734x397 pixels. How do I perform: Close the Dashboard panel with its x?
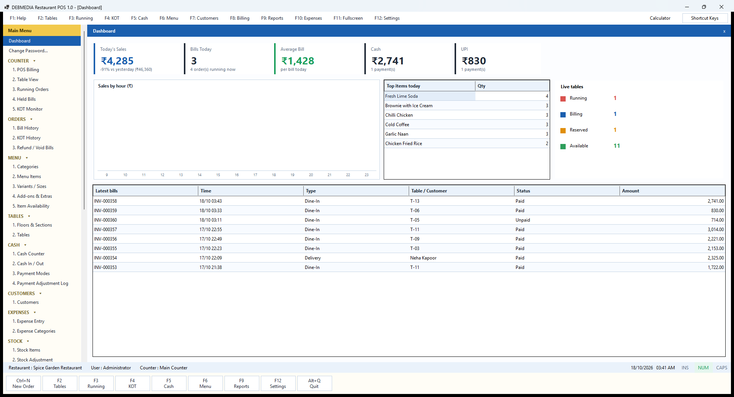(x=724, y=31)
